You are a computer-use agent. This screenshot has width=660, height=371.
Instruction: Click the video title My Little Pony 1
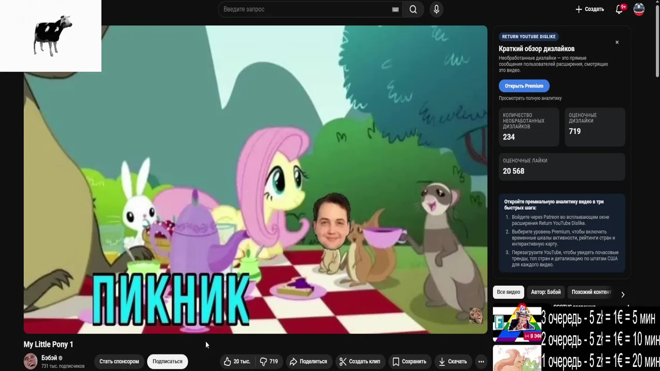click(48, 345)
